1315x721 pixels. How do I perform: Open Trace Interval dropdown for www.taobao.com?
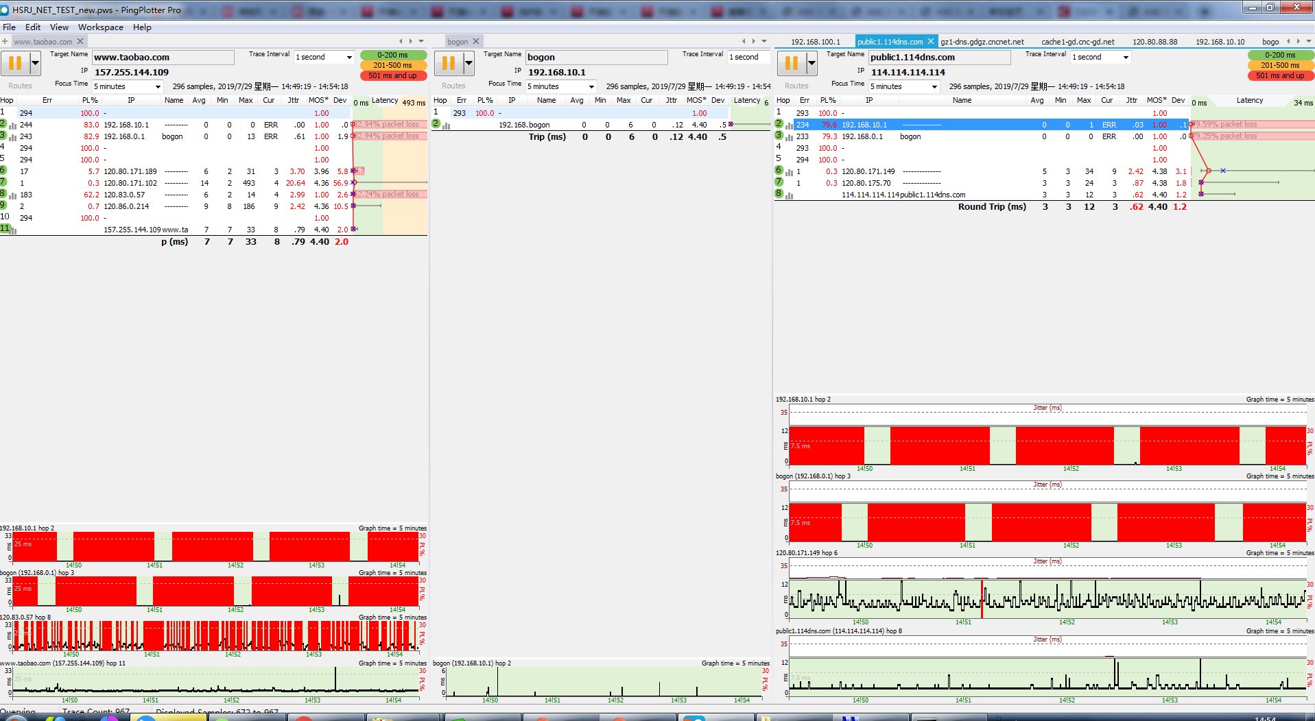pyautogui.click(x=349, y=58)
